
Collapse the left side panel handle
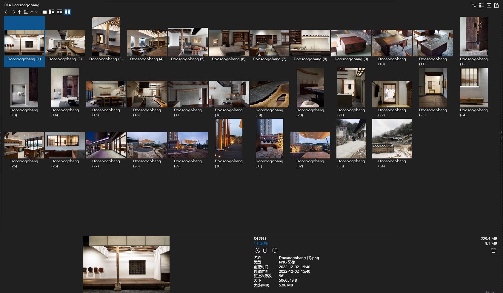1,132
